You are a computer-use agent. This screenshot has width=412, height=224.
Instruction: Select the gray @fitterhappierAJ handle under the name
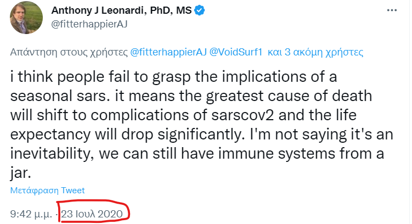[89, 24]
